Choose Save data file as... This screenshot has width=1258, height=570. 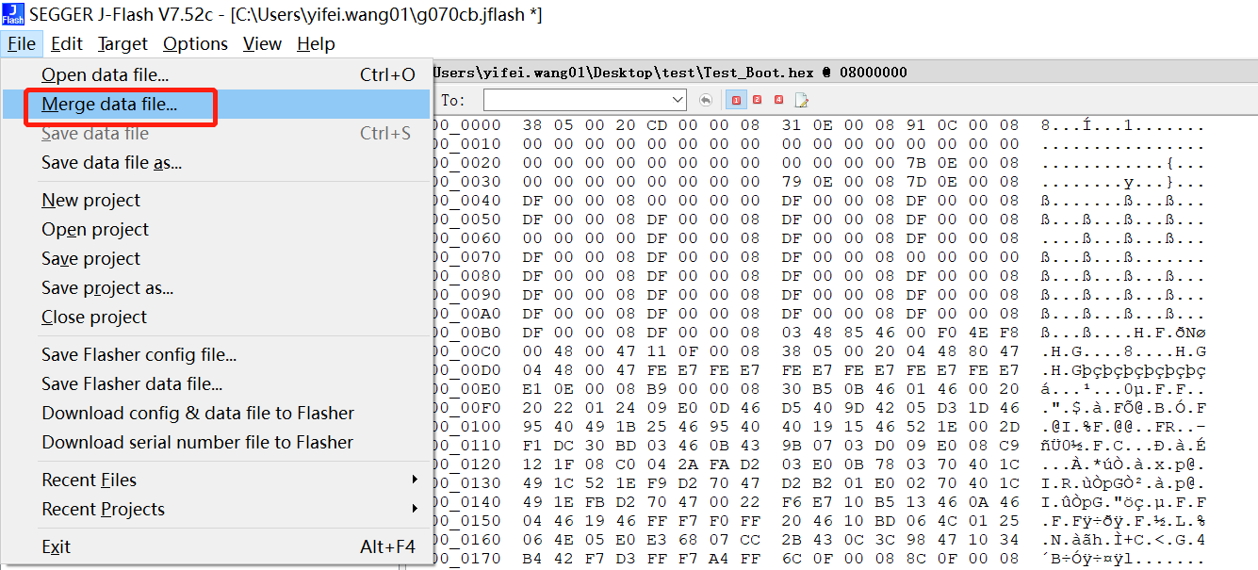217,162
